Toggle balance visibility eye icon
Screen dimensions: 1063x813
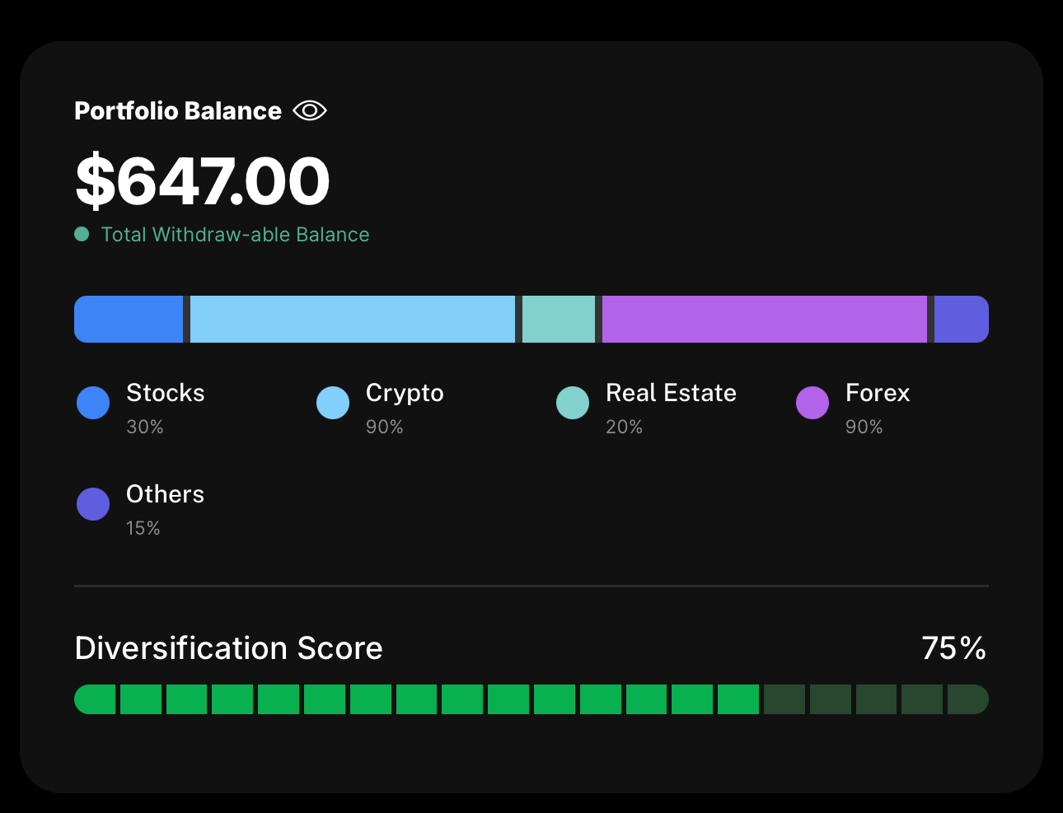tap(310, 110)
